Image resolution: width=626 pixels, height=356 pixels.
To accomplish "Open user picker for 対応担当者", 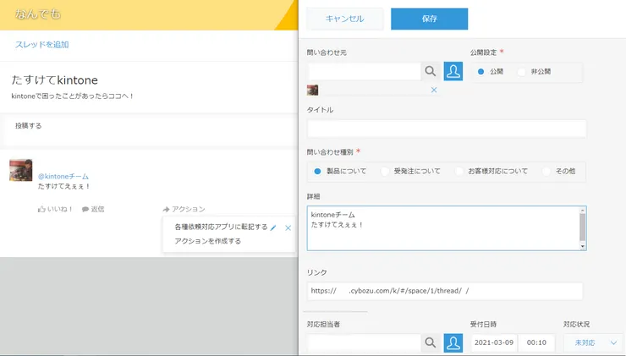I will click(453, 342).
